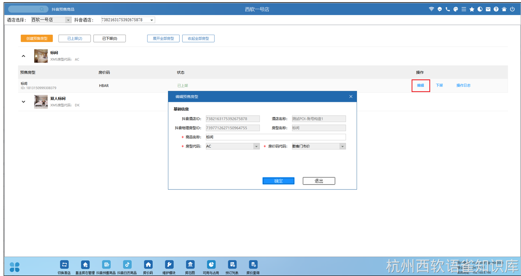
Task: Click the power icon in top-right corner
Action: click(512, 9)
